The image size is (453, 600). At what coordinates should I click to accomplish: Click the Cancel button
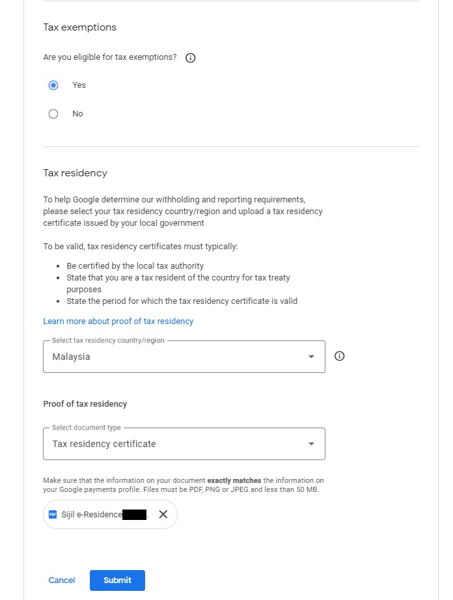[62, 580]
